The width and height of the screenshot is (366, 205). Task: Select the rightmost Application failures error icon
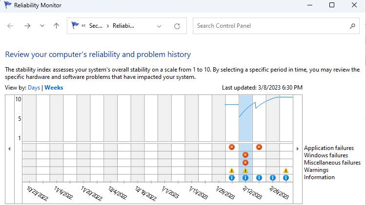coord(259,147)
